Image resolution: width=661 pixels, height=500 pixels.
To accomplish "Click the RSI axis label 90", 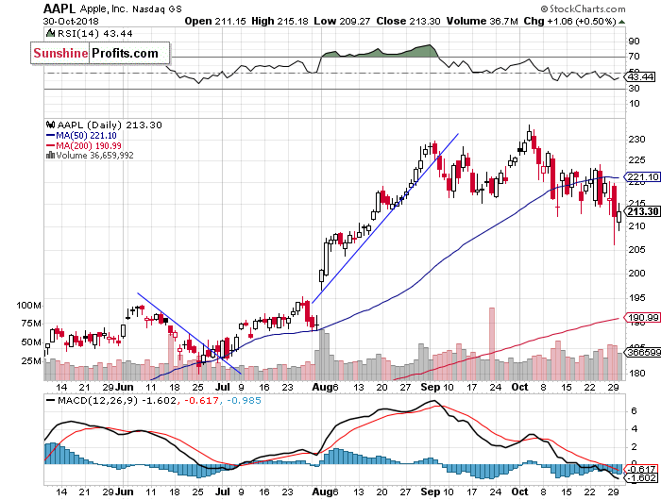I will (634, 42).
